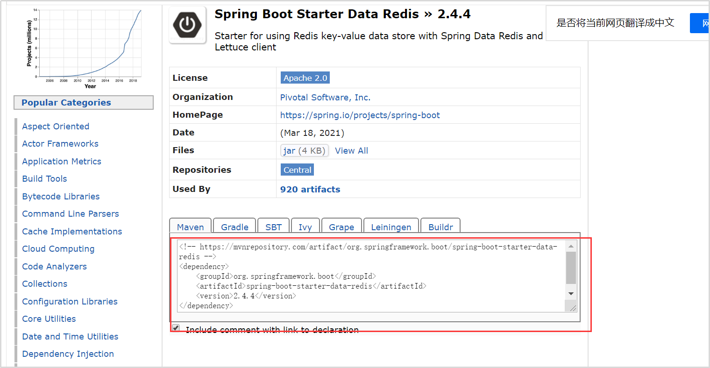Click the View All files link
Viewport: 710px width, 368px height.
click(x=351, y=150)
